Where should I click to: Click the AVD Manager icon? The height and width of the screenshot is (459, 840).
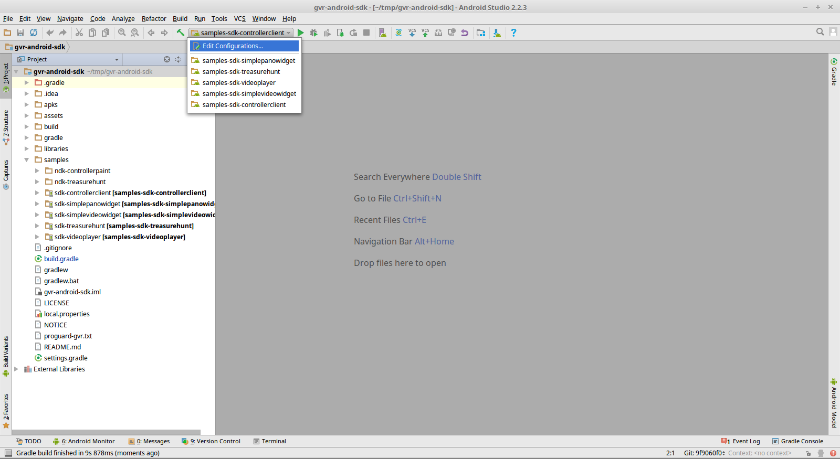tap(383, 33)
